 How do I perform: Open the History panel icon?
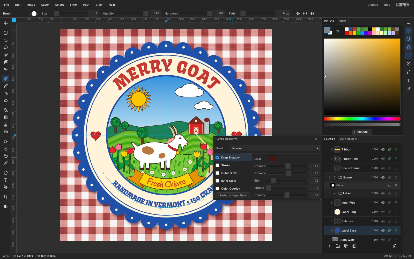[409, 64]
